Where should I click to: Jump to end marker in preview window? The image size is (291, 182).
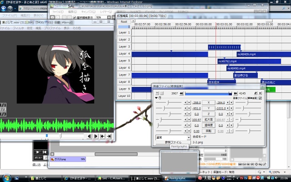click(x=109, y=136)
